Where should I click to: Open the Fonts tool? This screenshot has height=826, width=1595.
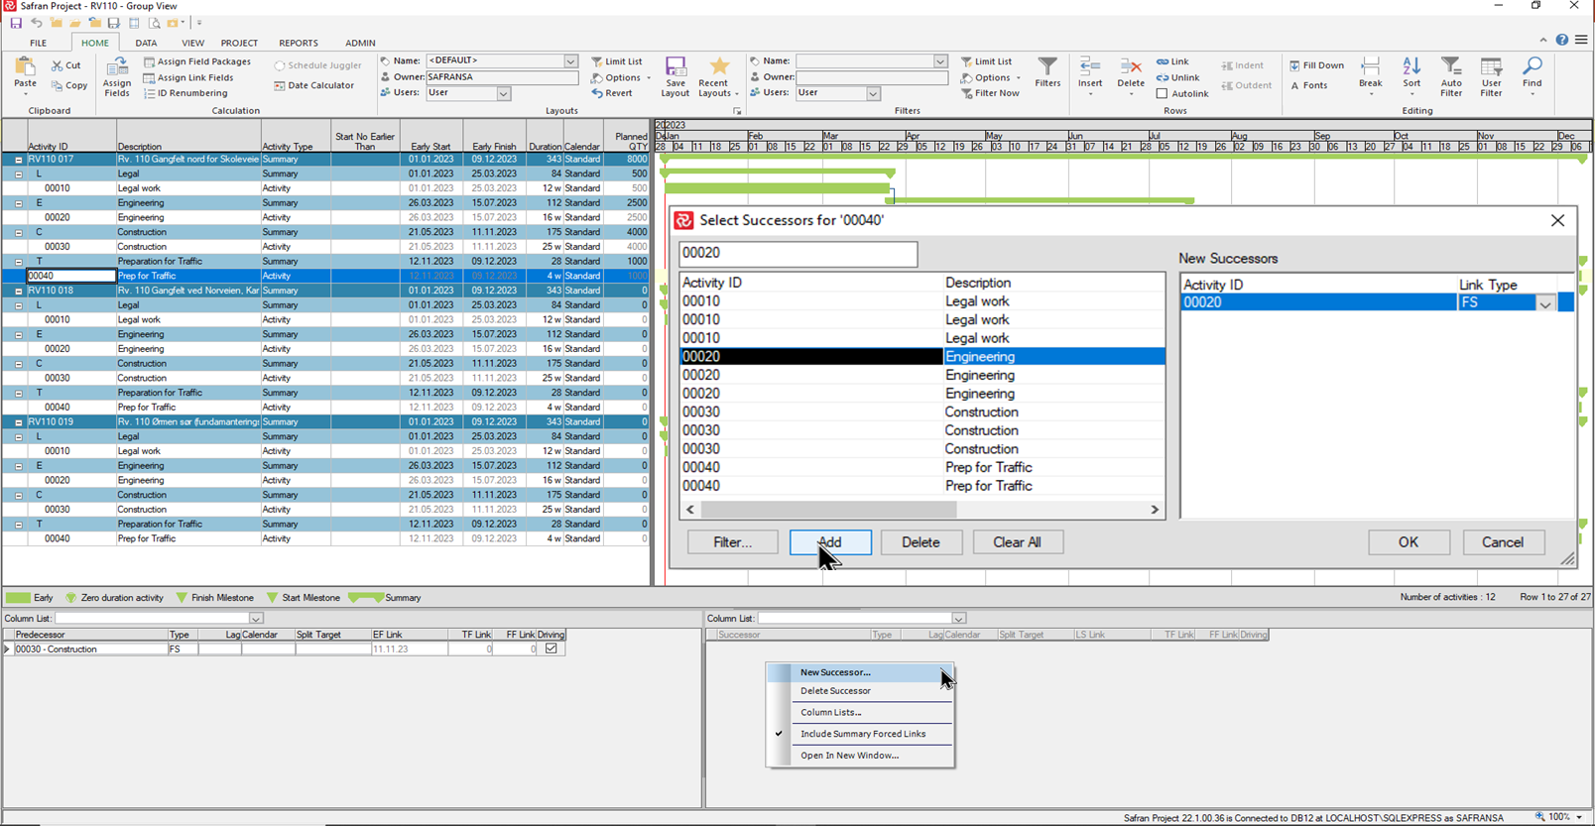[1308, 85]
